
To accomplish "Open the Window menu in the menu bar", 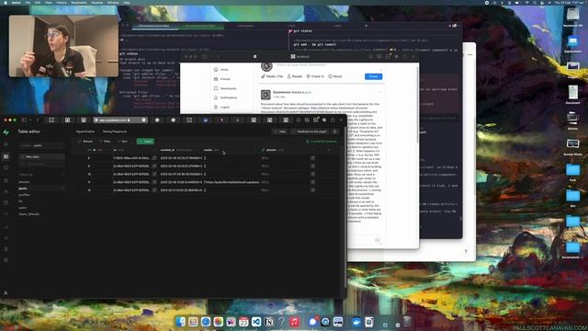I will coord(113,2).
